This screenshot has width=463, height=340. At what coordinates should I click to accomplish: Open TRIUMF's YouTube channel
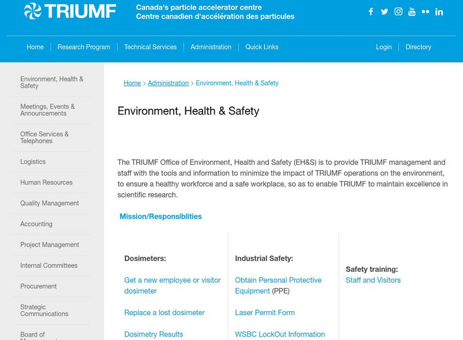point(411,12)
